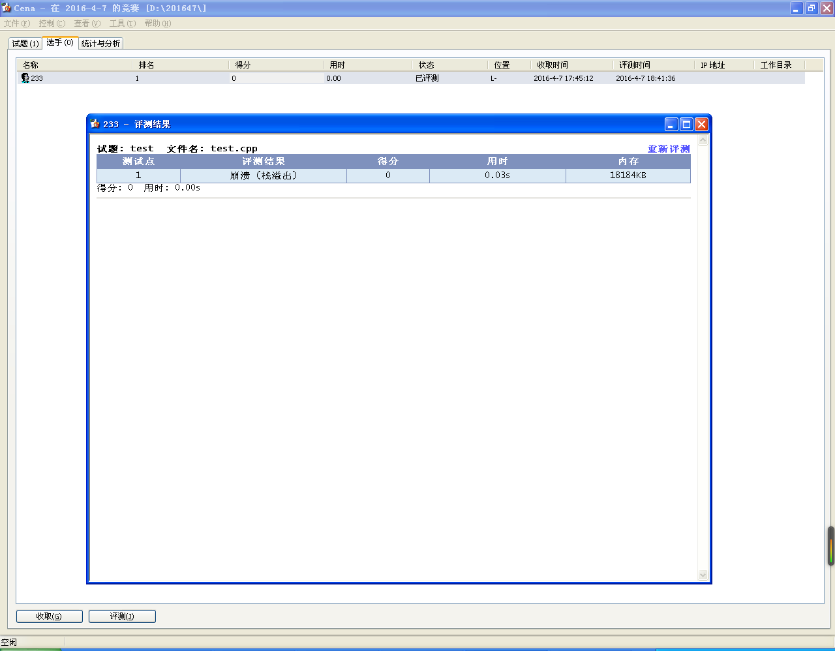
Task: Click the 测试点 header in result table
Action: tap(138, 161)
